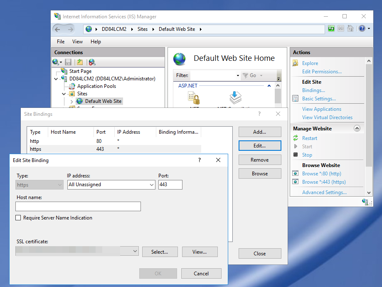Open the disabled Type https dropdown
This screenshot has height=287, width=382.
tap(60, 185)
